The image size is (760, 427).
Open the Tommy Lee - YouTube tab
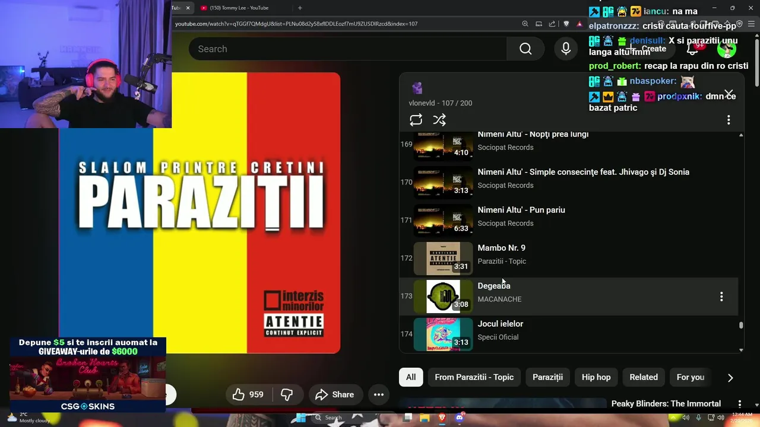pos(239,8)
